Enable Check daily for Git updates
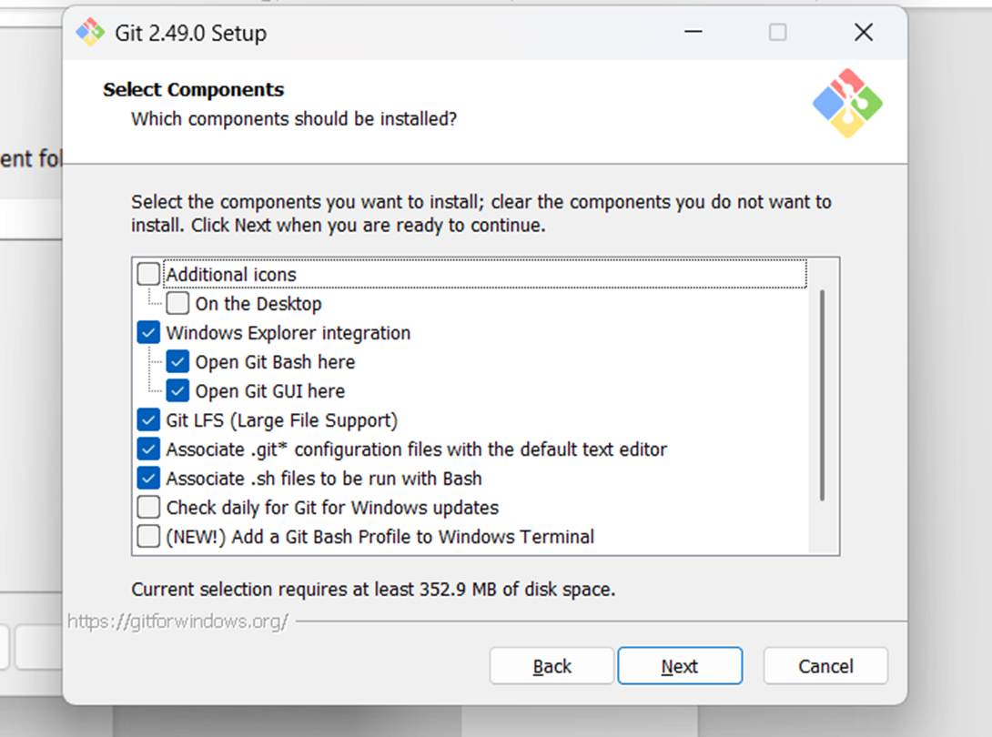The image size is (992, 737). 148,507
